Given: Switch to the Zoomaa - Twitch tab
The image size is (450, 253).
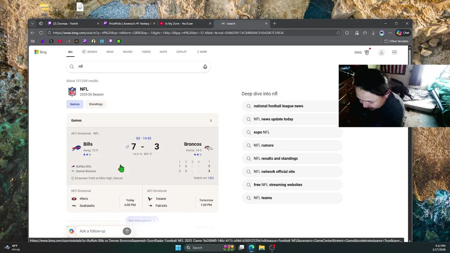Looking at the screenshot, I should click(x=73, y=24).
